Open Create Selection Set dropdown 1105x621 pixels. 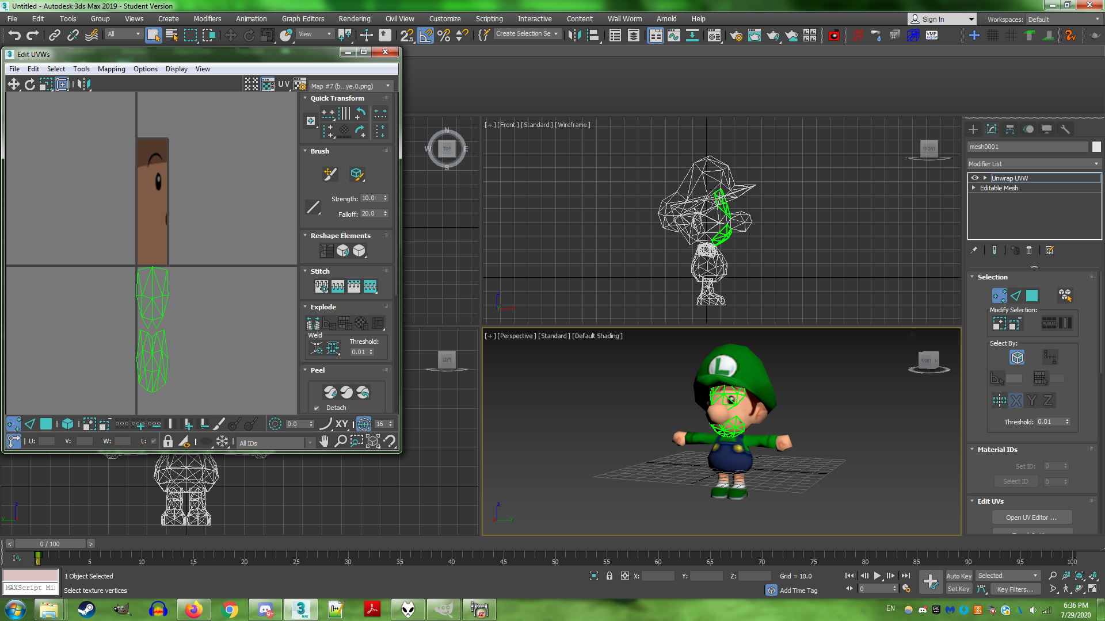click(527, 34)
